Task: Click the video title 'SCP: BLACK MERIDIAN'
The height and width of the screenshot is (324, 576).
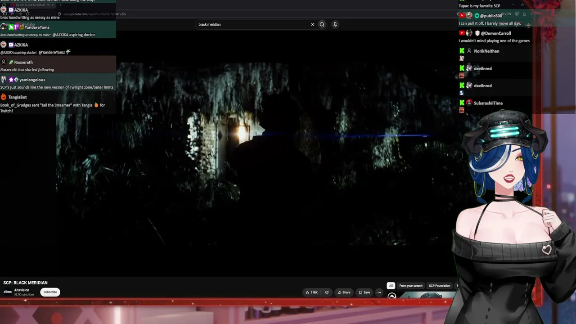Action: tap(25, 283)
